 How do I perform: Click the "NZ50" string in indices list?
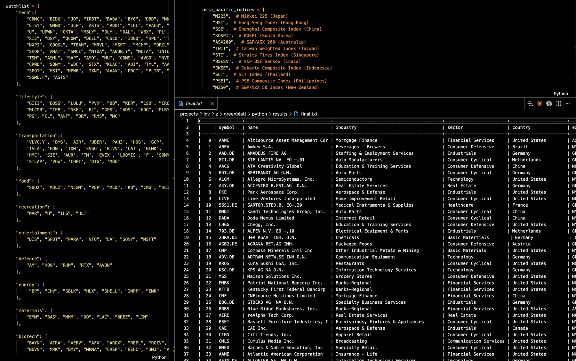220,87
